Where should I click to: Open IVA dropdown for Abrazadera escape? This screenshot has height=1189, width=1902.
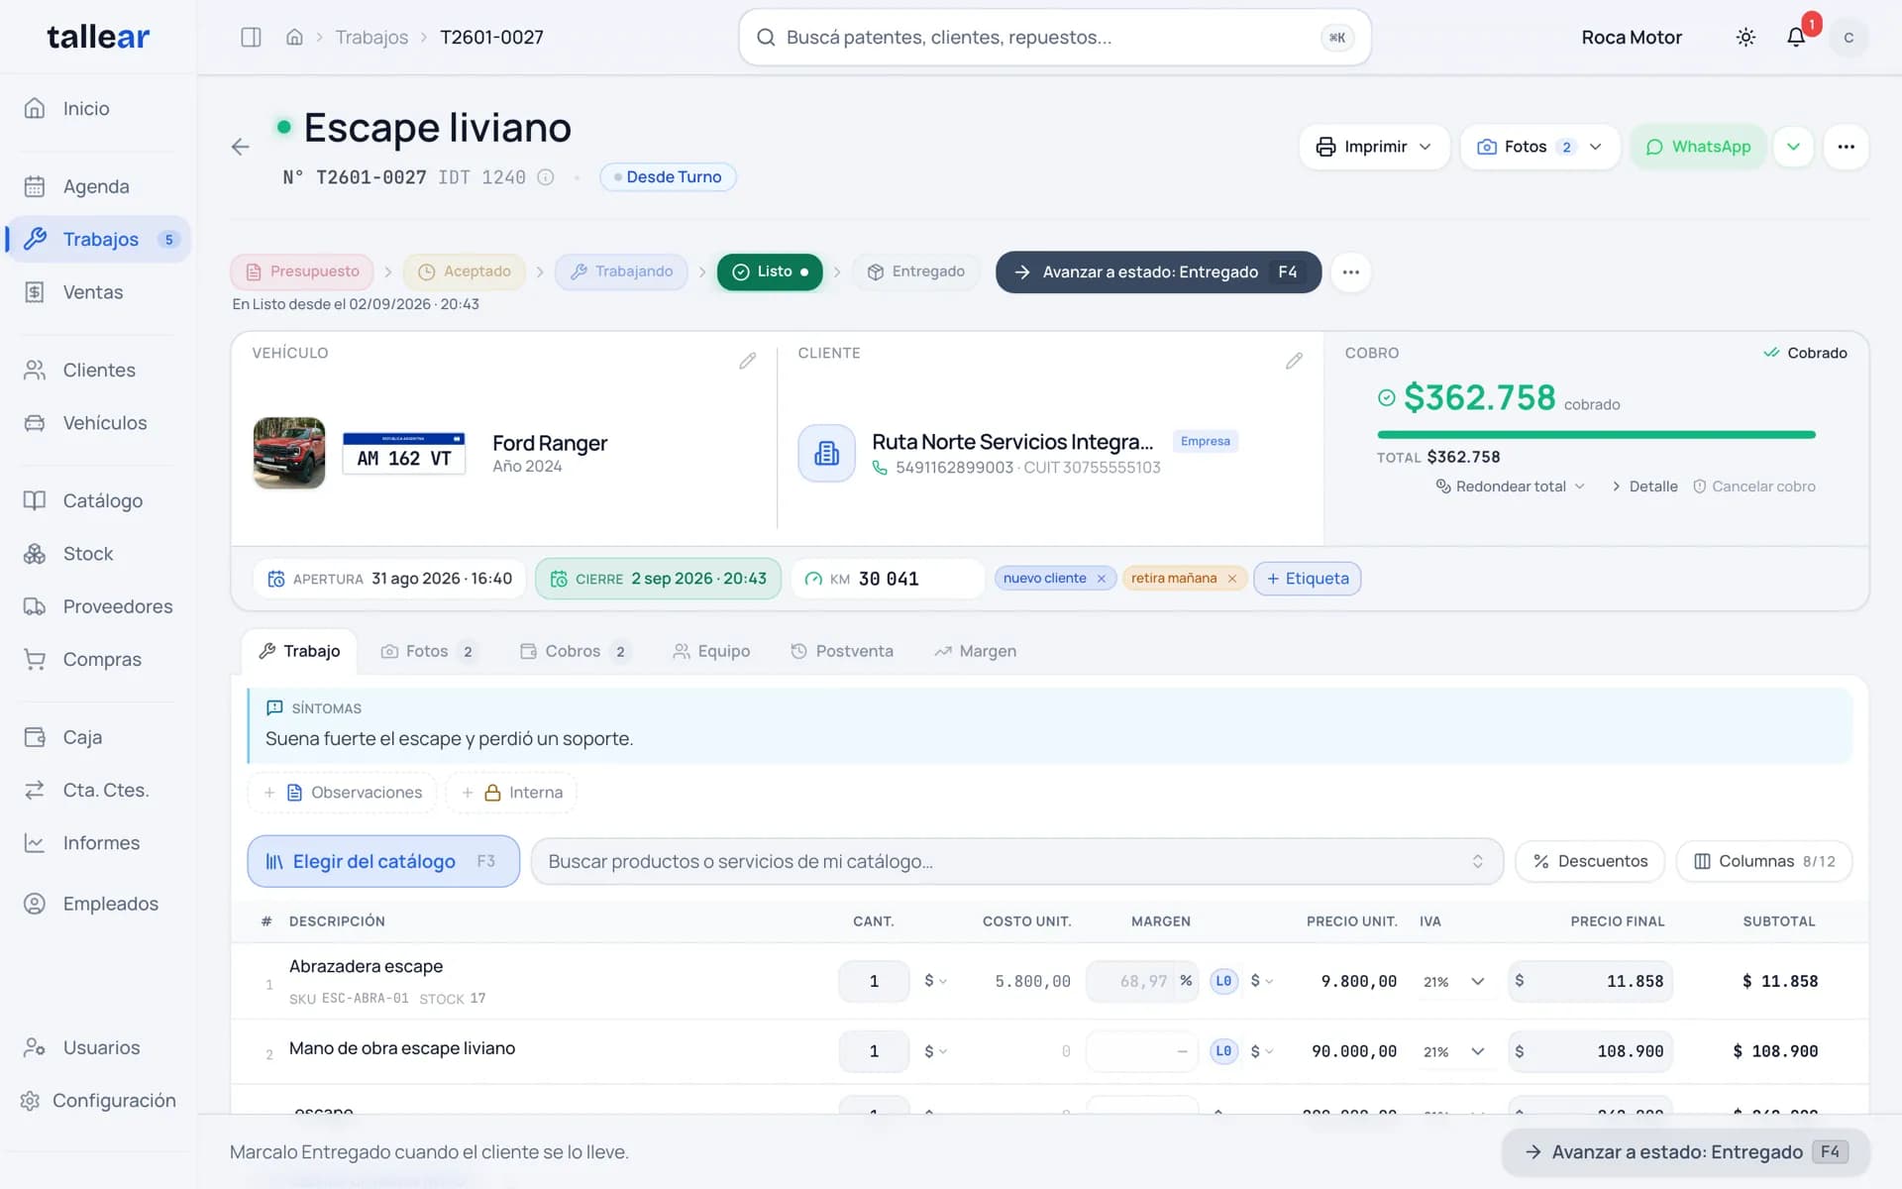[x=1454, y=981]
